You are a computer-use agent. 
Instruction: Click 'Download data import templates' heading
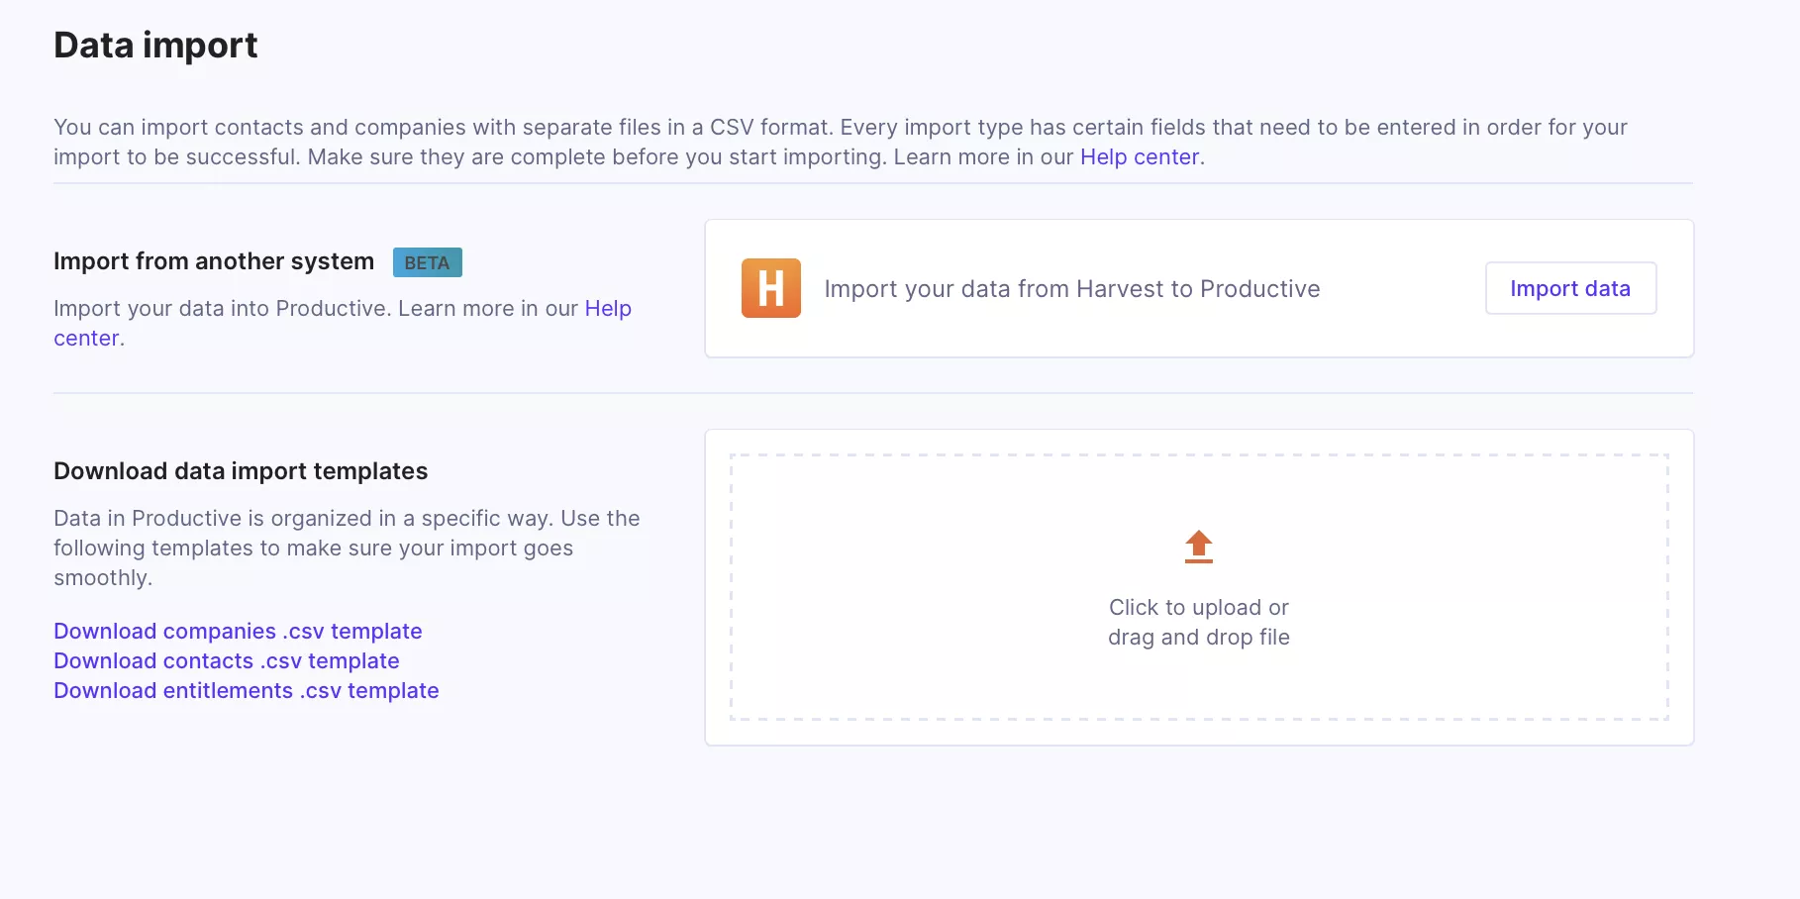[241, 471]
